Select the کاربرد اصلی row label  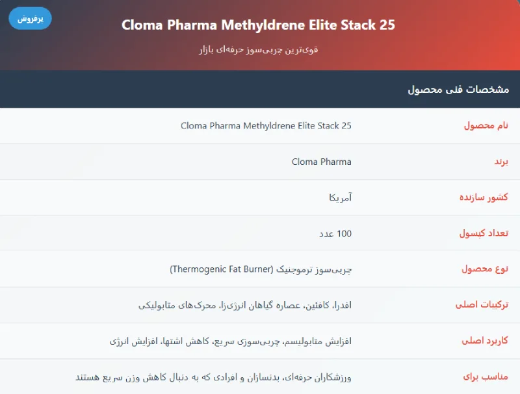tap(484, 341)
